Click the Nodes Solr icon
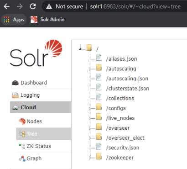The image size is (187, 169). [x=22, y=121]
